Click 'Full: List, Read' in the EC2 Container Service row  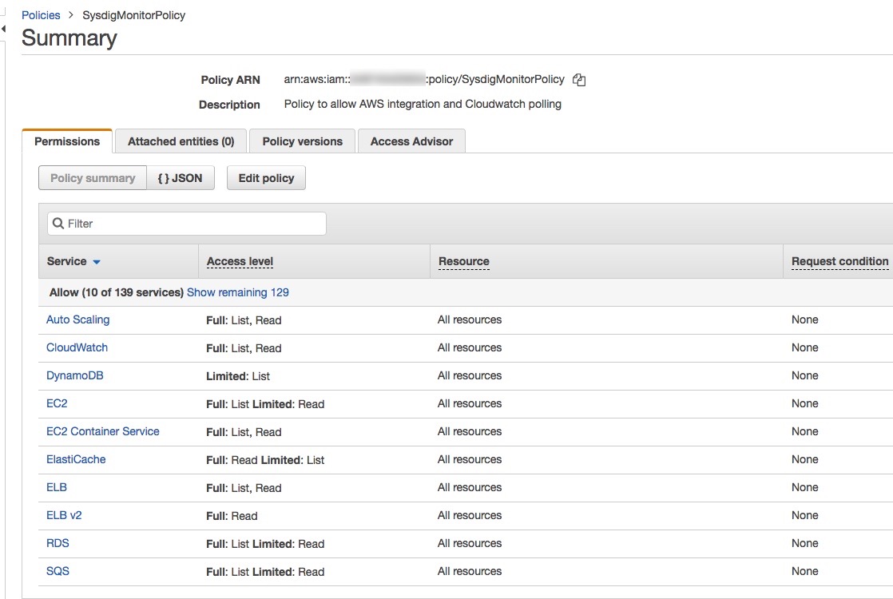244,431
